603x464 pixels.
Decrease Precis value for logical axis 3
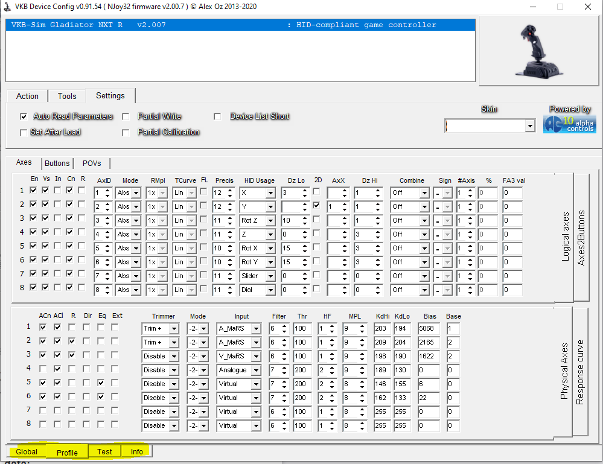pos(231,223)
